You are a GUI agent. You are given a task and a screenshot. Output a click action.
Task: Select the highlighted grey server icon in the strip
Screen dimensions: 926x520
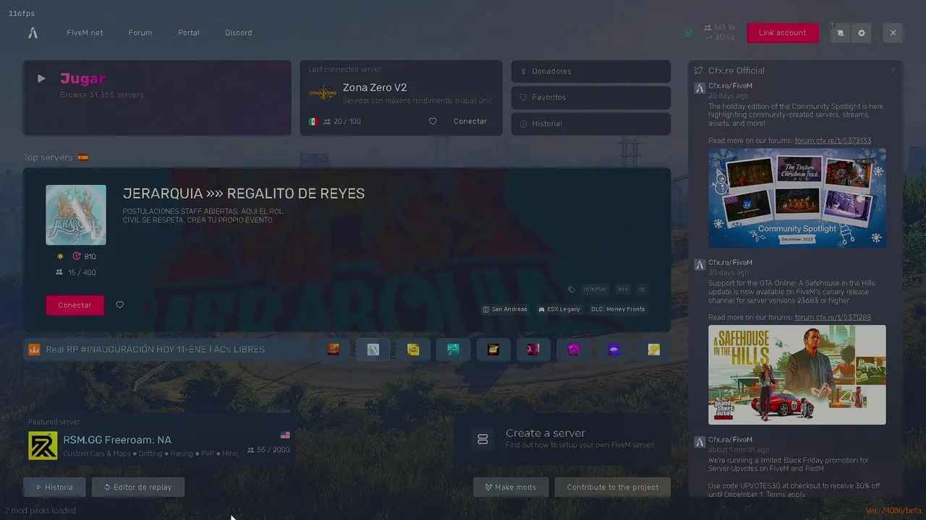click(373, 350)
